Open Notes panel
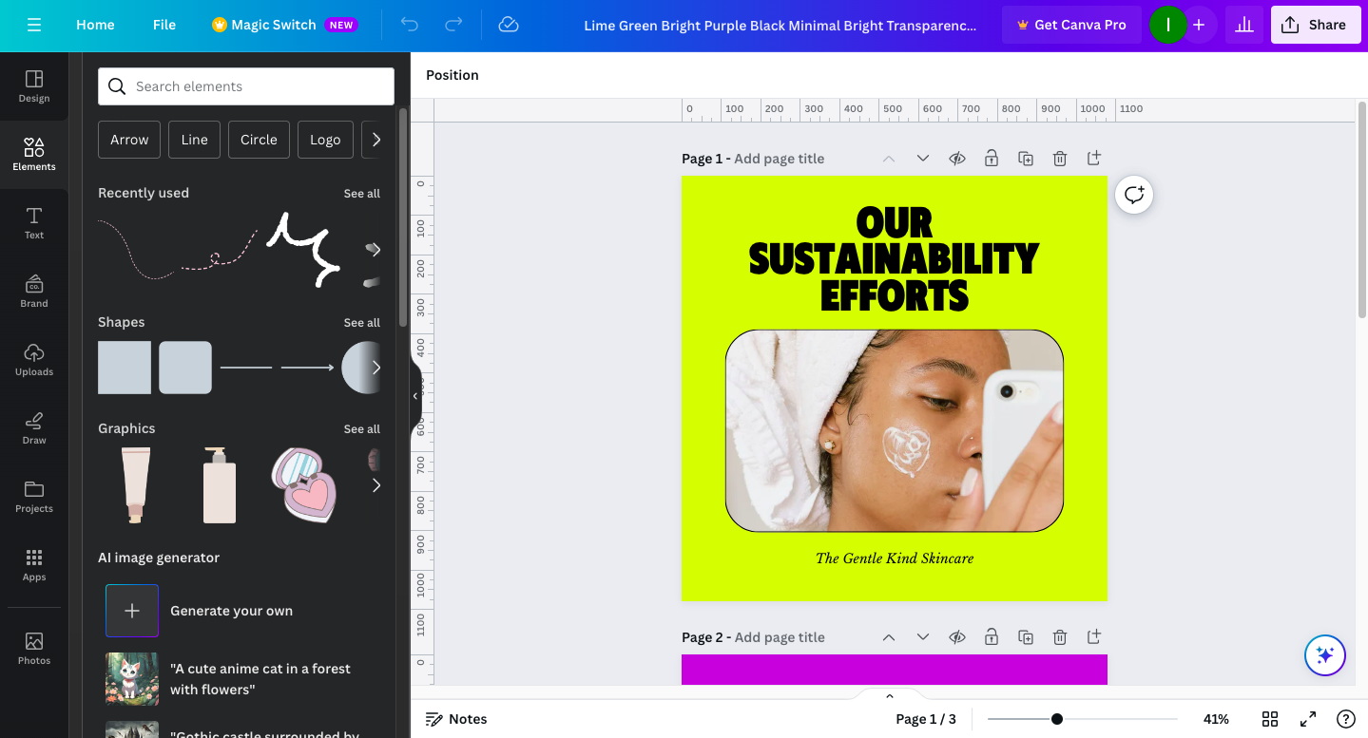 (x=456, y=719)
